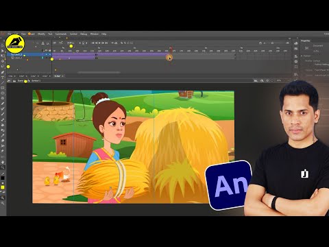Select the Rectangle tool
This screenshot has height=247, width=329.
(x=3, y=88)
